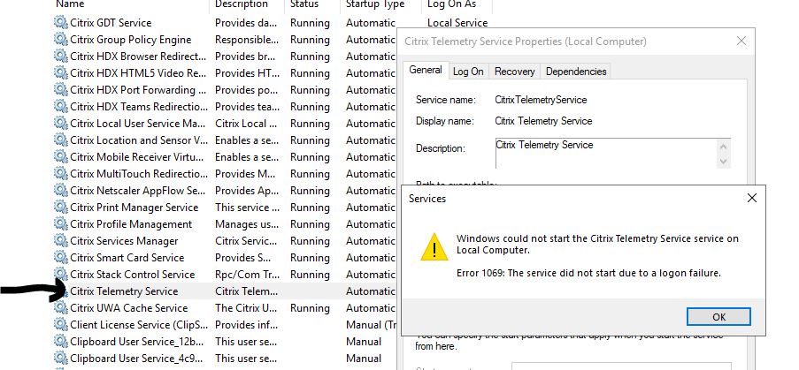This screenshot has height=370, width=799.
Task: Click the Client License Service gear icon
Action: pyautogui.click(x=61, y=325)
